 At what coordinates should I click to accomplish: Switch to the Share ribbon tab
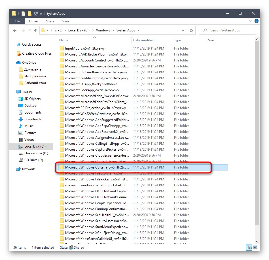50,21
